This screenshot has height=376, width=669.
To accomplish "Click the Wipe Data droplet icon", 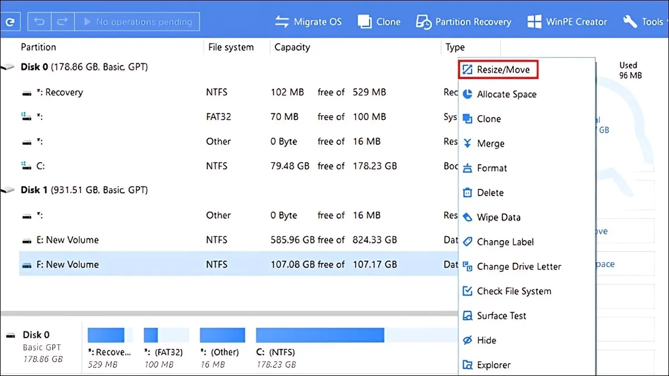I will pos(467,217).
